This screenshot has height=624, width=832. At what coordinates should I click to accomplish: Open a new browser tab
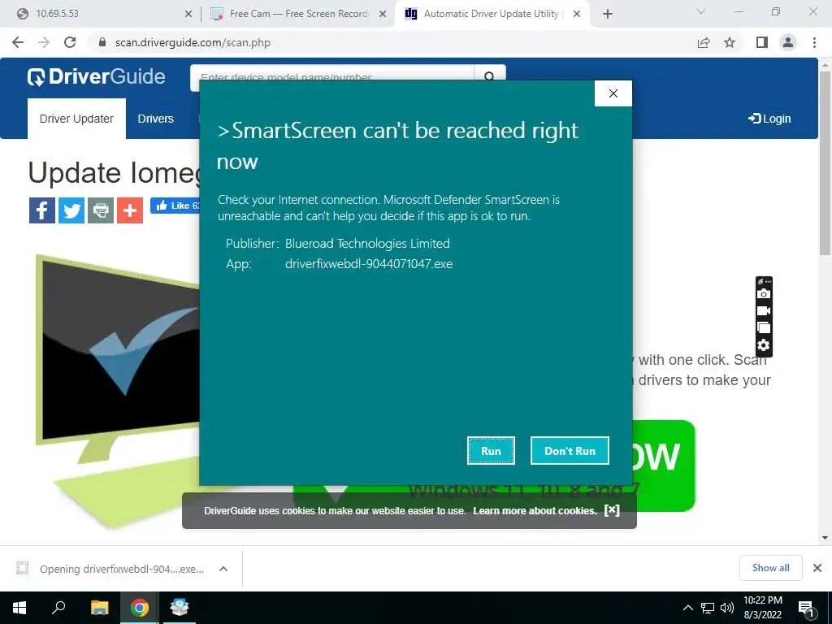pos(608,14)
